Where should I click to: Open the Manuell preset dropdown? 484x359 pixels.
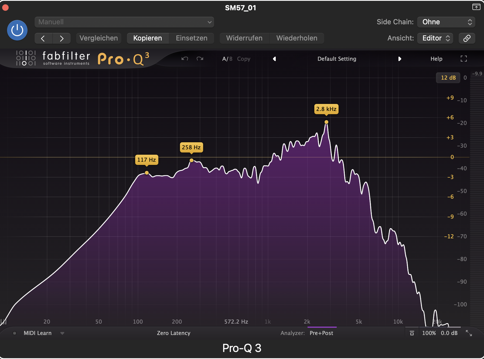point(124,22)
